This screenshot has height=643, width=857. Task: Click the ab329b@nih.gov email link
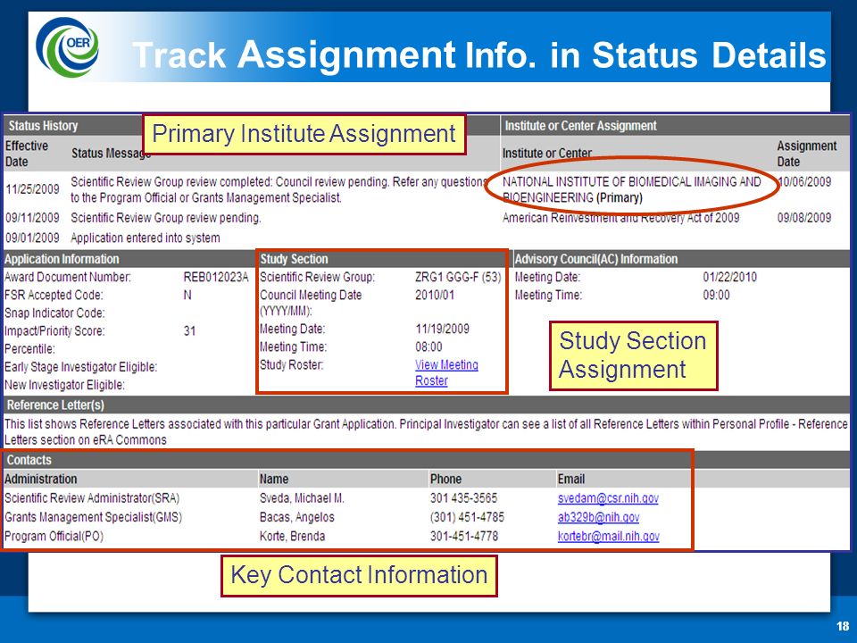pyautogui.click(x=598, y=517)
